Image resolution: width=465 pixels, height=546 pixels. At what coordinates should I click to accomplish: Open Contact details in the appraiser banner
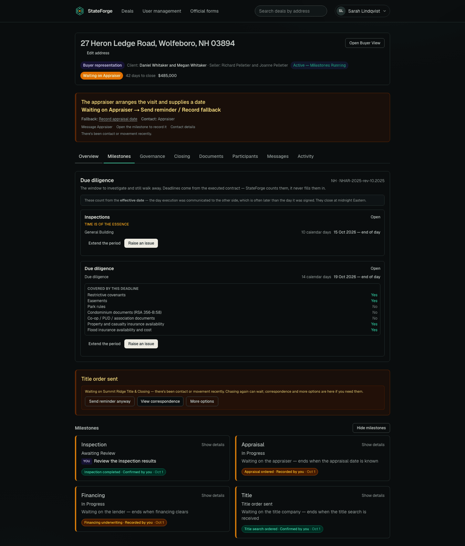point(183,127)
